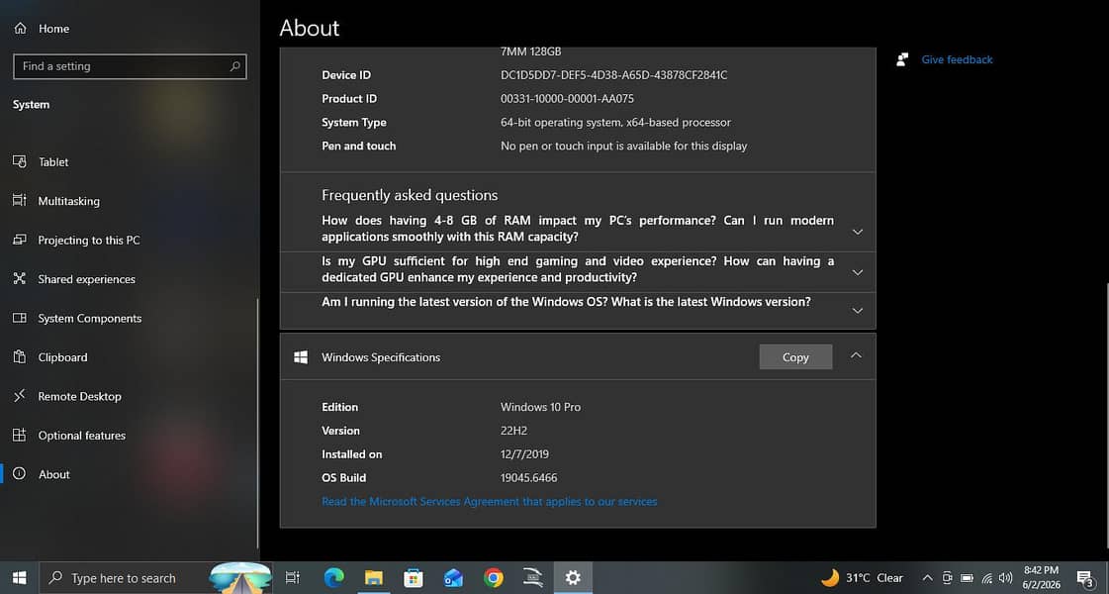Click the Version value 22H2

point(514,431)
